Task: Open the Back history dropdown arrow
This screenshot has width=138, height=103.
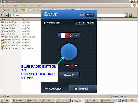Action: (11, 10)
